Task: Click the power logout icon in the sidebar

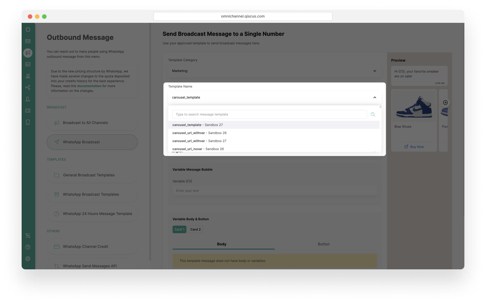Action: [28, 259]
